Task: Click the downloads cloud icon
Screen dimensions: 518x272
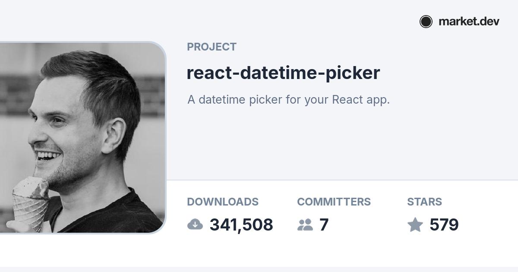Action: click(x=195, y=225)
